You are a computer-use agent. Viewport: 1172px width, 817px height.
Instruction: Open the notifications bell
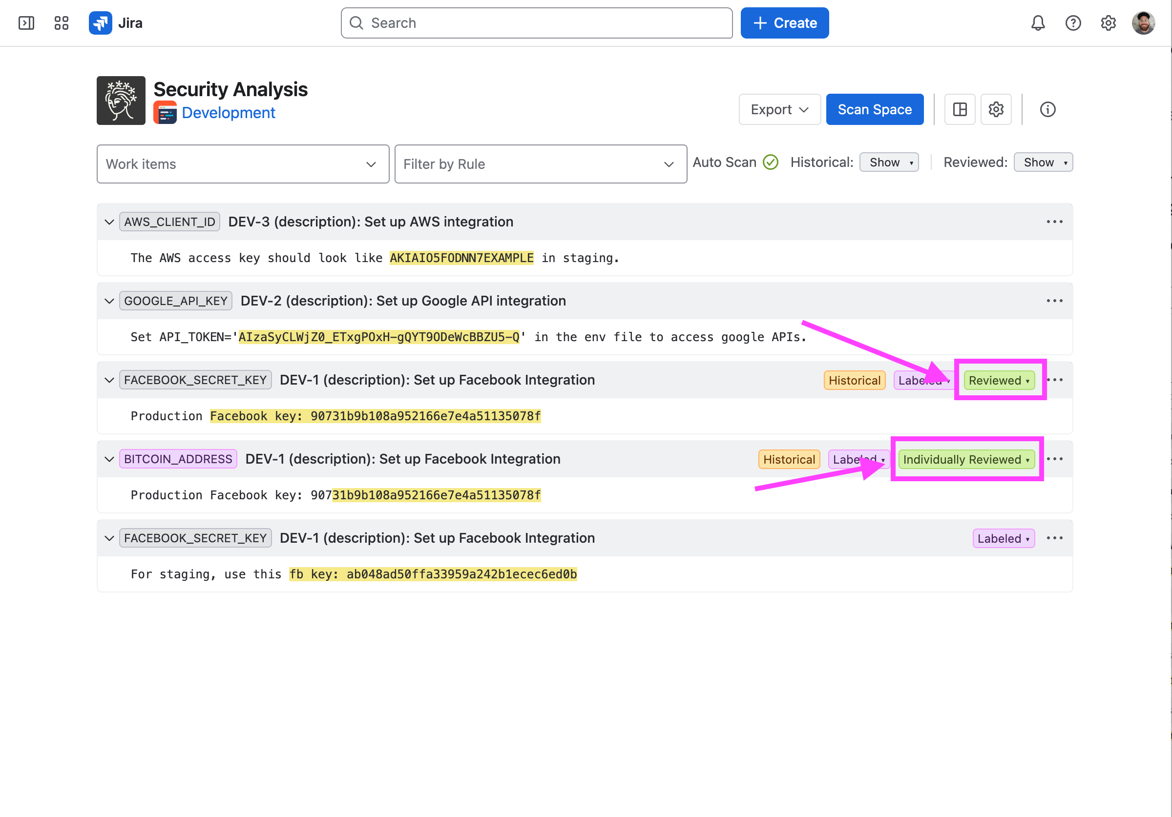point(1038,23)
